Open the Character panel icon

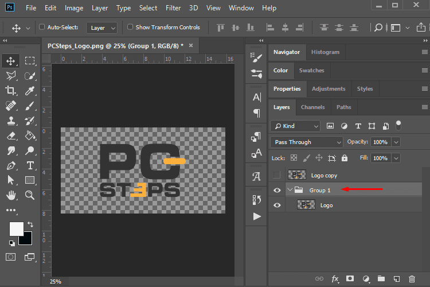pyautogui.click(x=257, y=97)
